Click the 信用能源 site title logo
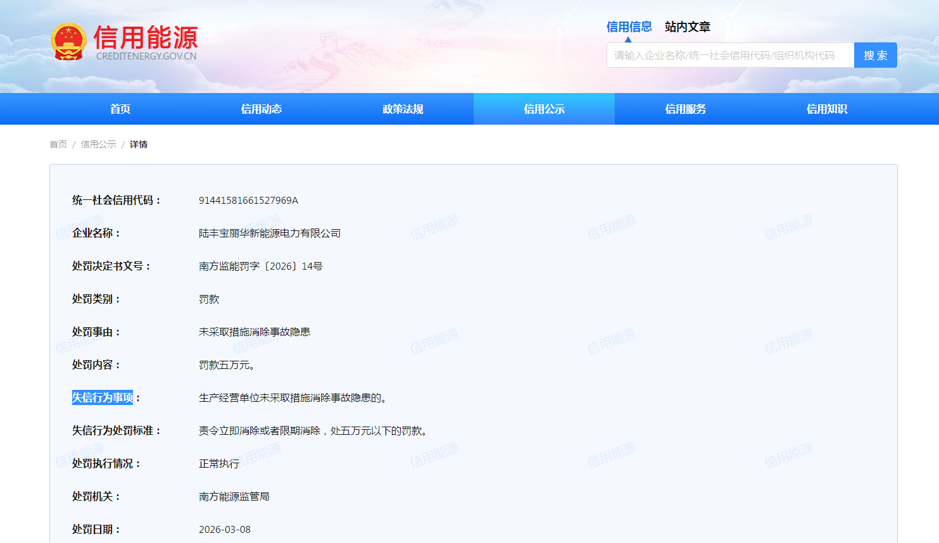The width and height of the screenshot is (939, 543). tap(146, 38)
